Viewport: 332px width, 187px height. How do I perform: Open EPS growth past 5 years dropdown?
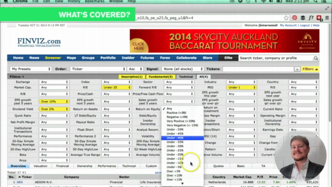54,101
